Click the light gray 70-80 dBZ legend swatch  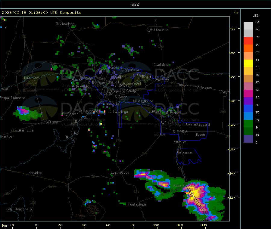pyautogui.click(x=248, y=26)
